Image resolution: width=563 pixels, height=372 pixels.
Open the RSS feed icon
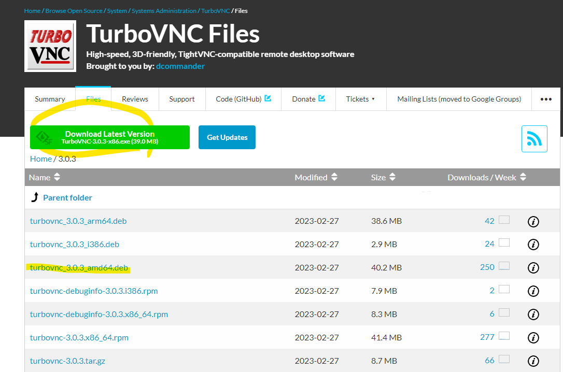(534, 139)
